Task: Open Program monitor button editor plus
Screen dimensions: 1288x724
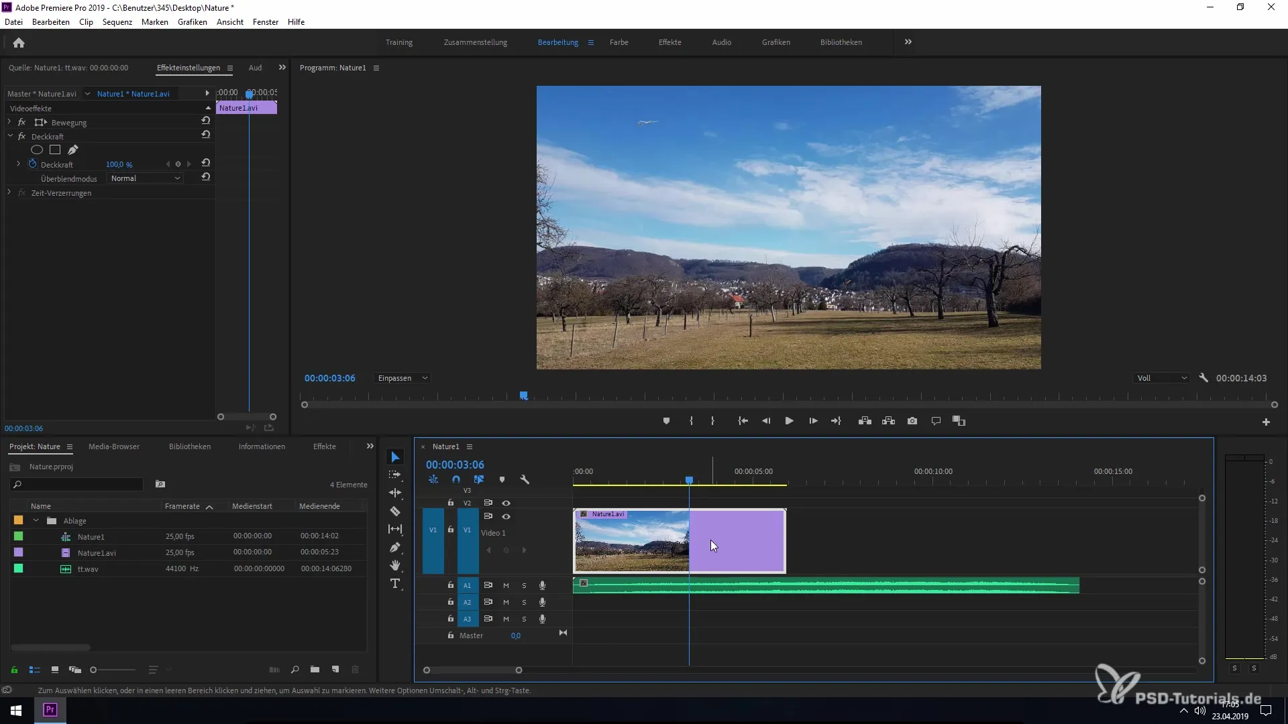Action: (x=1266, y=422)
